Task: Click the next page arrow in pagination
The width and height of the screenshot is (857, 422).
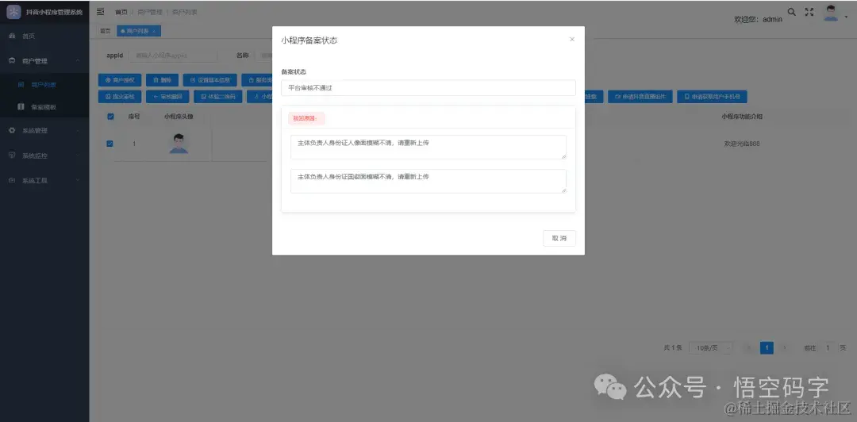Action: click(x=784, y=347)
